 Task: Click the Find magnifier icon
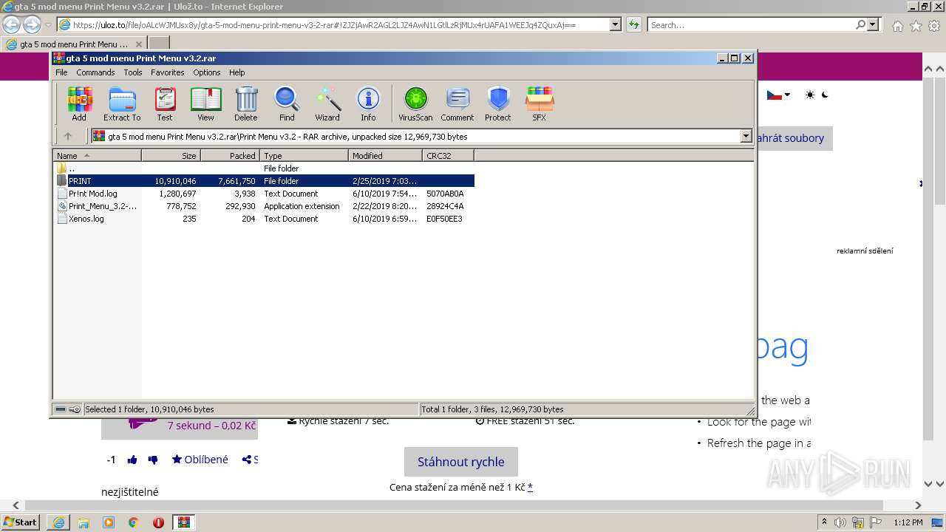[287, 103]
